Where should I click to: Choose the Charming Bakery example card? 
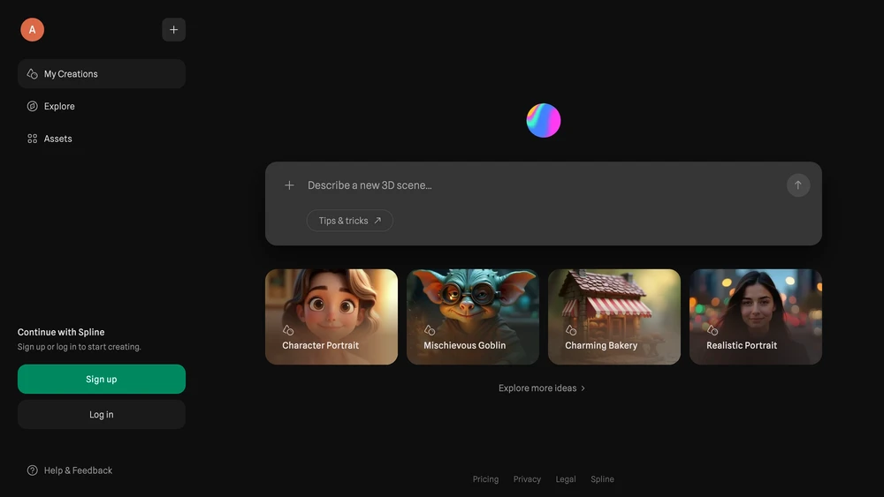pyautogui.click(x=614, y=317)
